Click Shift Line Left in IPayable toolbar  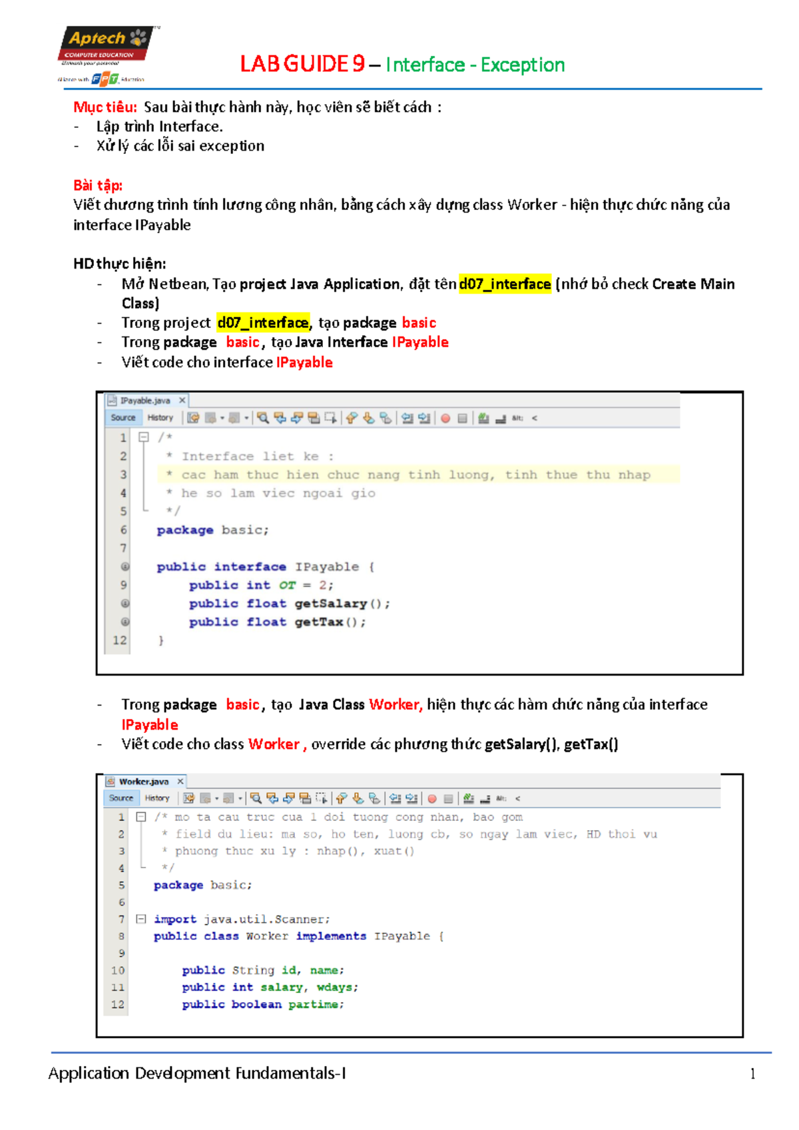point(407,418)
